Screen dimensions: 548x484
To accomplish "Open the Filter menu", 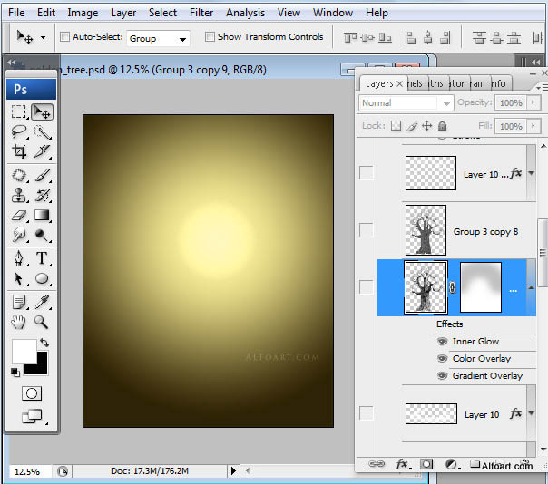I will 201,13.
